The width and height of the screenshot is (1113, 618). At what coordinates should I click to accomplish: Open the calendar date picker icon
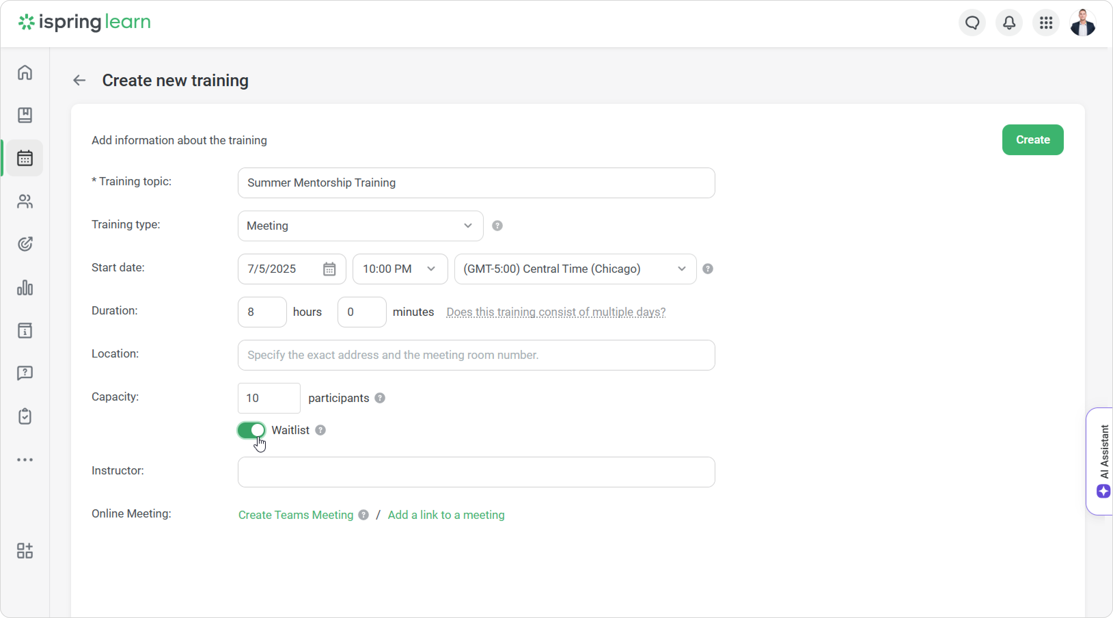pos(329,269)
